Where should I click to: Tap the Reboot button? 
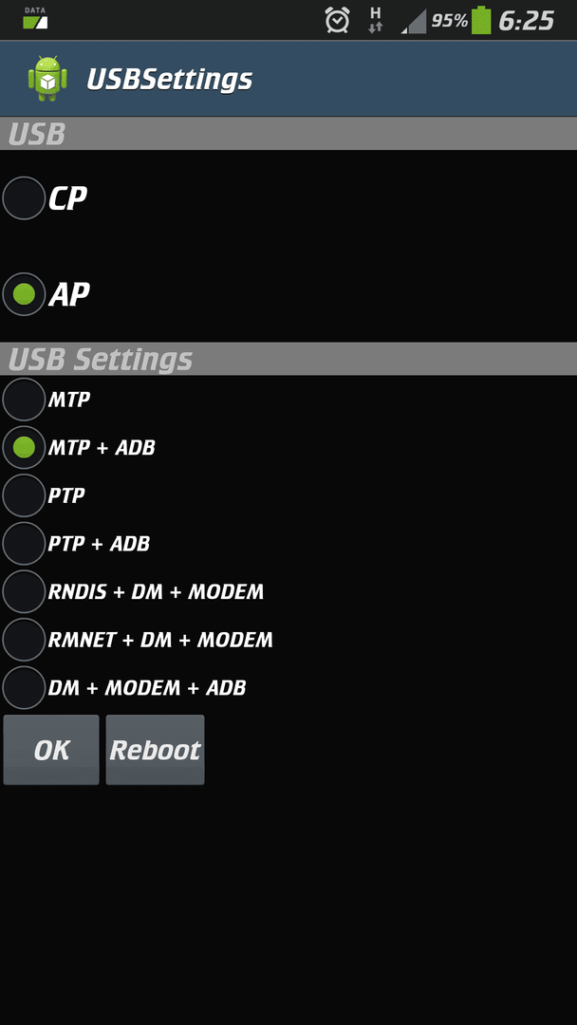pos(155,750)
